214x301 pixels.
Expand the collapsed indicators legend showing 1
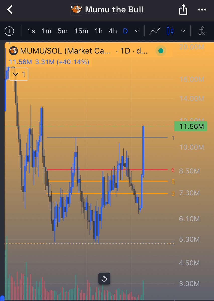(19, 74)
